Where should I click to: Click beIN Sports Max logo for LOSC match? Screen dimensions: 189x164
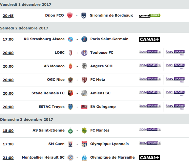(175, 53)
